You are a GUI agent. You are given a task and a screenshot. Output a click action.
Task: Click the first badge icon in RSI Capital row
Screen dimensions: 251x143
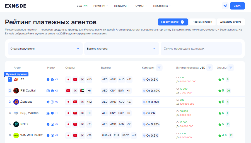coord(48,91)
